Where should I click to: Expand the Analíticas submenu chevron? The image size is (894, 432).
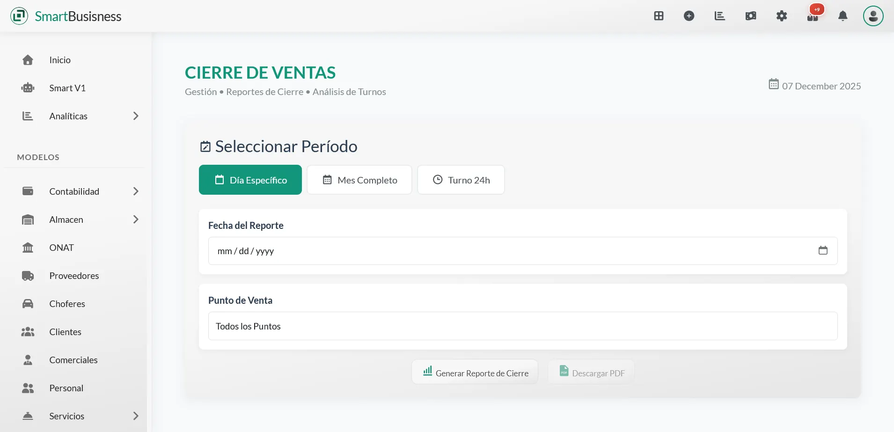point(136,116)
